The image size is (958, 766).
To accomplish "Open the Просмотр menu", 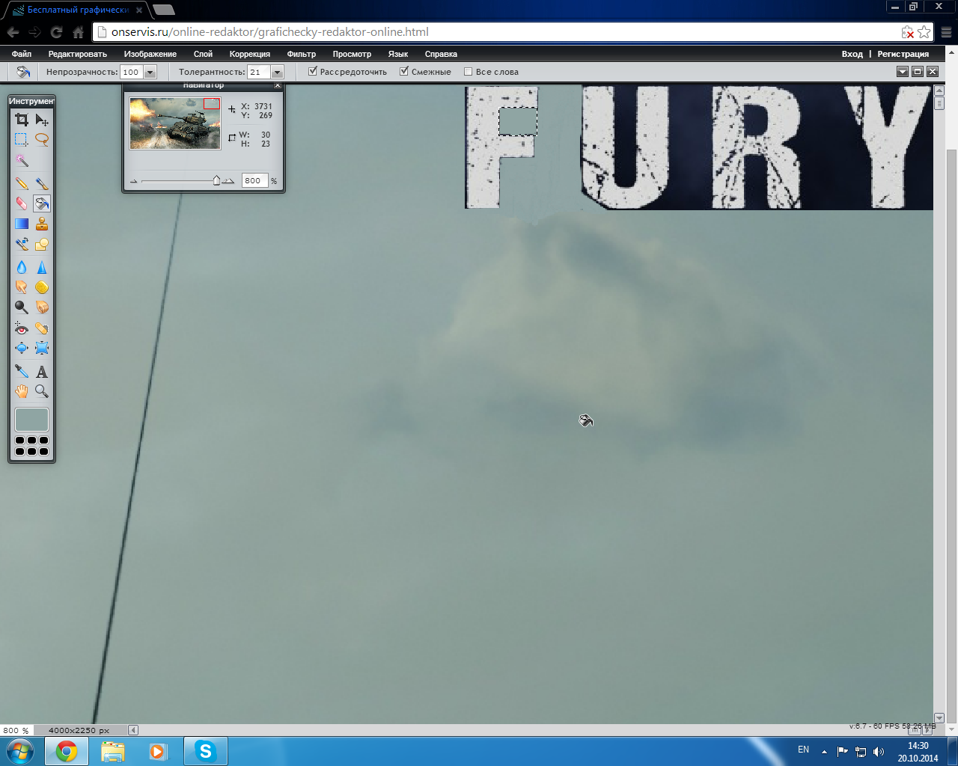I will tap(352, 54).
